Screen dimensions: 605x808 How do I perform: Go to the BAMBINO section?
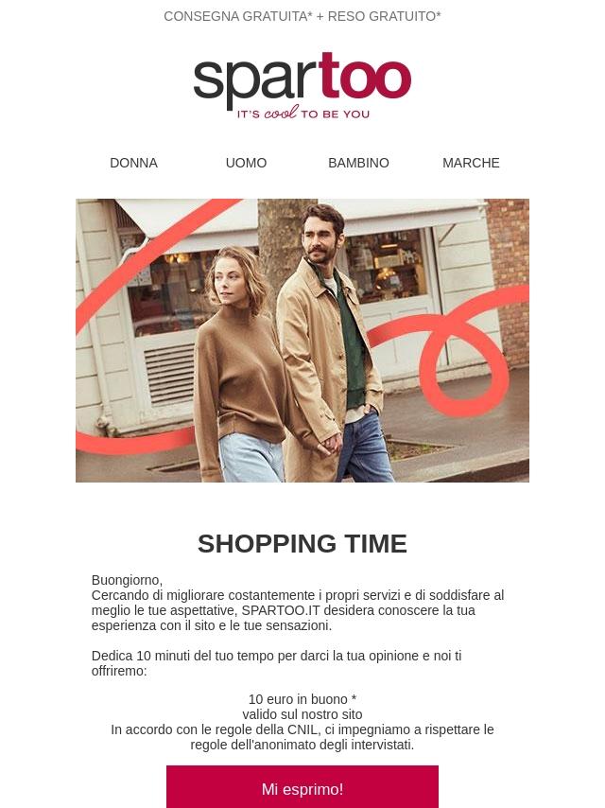coord(358,163)
